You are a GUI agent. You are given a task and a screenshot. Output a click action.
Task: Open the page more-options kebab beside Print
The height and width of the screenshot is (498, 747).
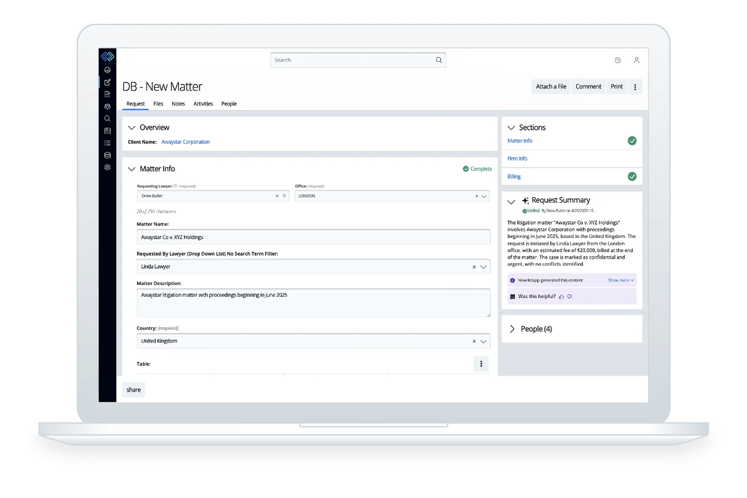coord(635,87)
